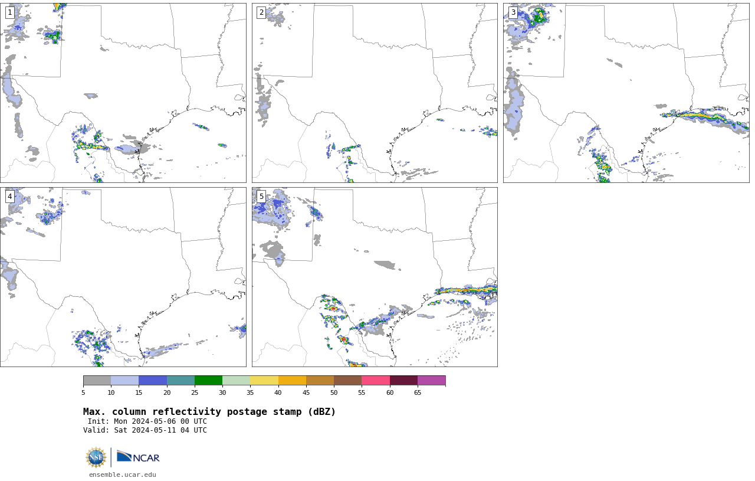Click the plot title 'Max. column reflectivity postage stamp (dBZ)'
Viewport: 755px width, 481px height.
point(209,412)
